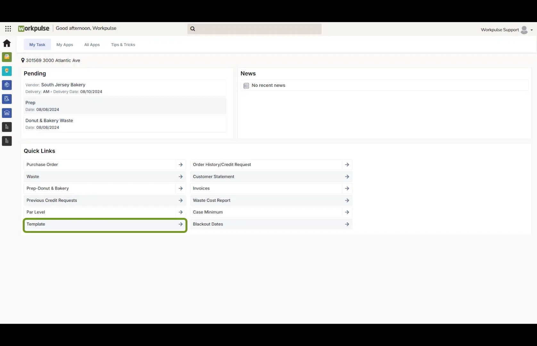Image resolution: width=537 pixels, height=346 pixels.
Task: Open the South Jersey Bakery pending order
Action: coord(125,88)
